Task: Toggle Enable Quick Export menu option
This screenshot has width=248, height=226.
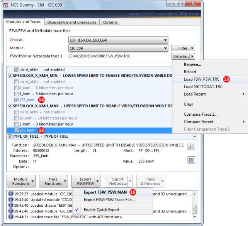Action: [x=102, y=209]
